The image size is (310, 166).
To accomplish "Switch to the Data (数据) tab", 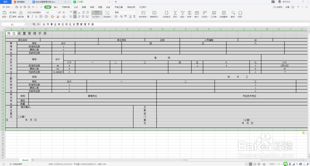I will 84,7.
